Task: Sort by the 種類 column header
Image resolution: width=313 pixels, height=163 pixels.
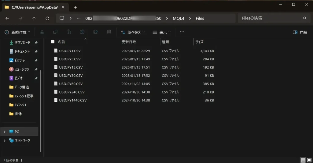Action: click(x=165, y=42)
